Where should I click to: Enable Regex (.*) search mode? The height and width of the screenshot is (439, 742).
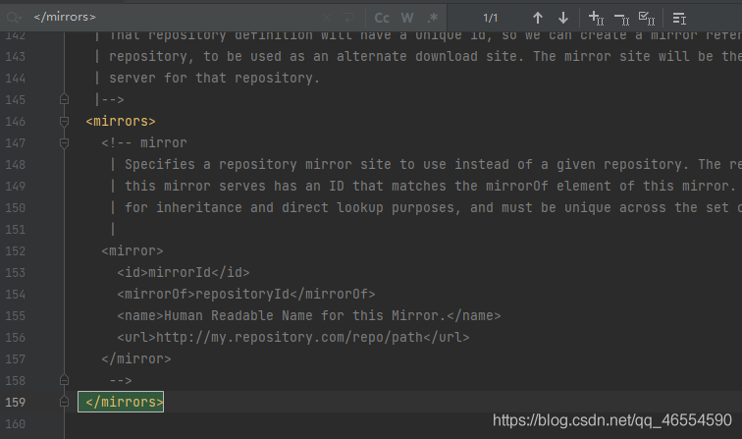pos(433,18)
